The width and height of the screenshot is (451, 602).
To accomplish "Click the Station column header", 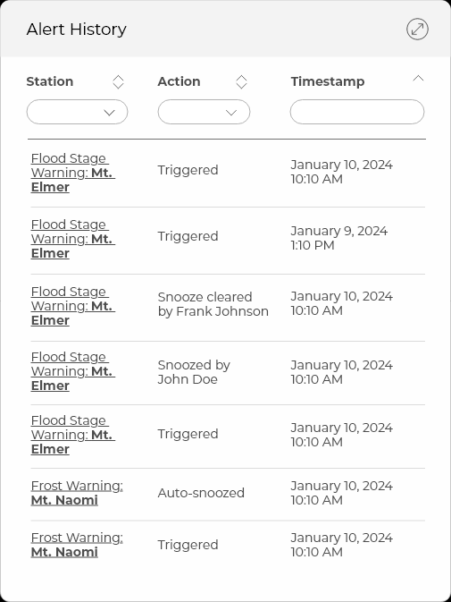I will pos(50,81).
